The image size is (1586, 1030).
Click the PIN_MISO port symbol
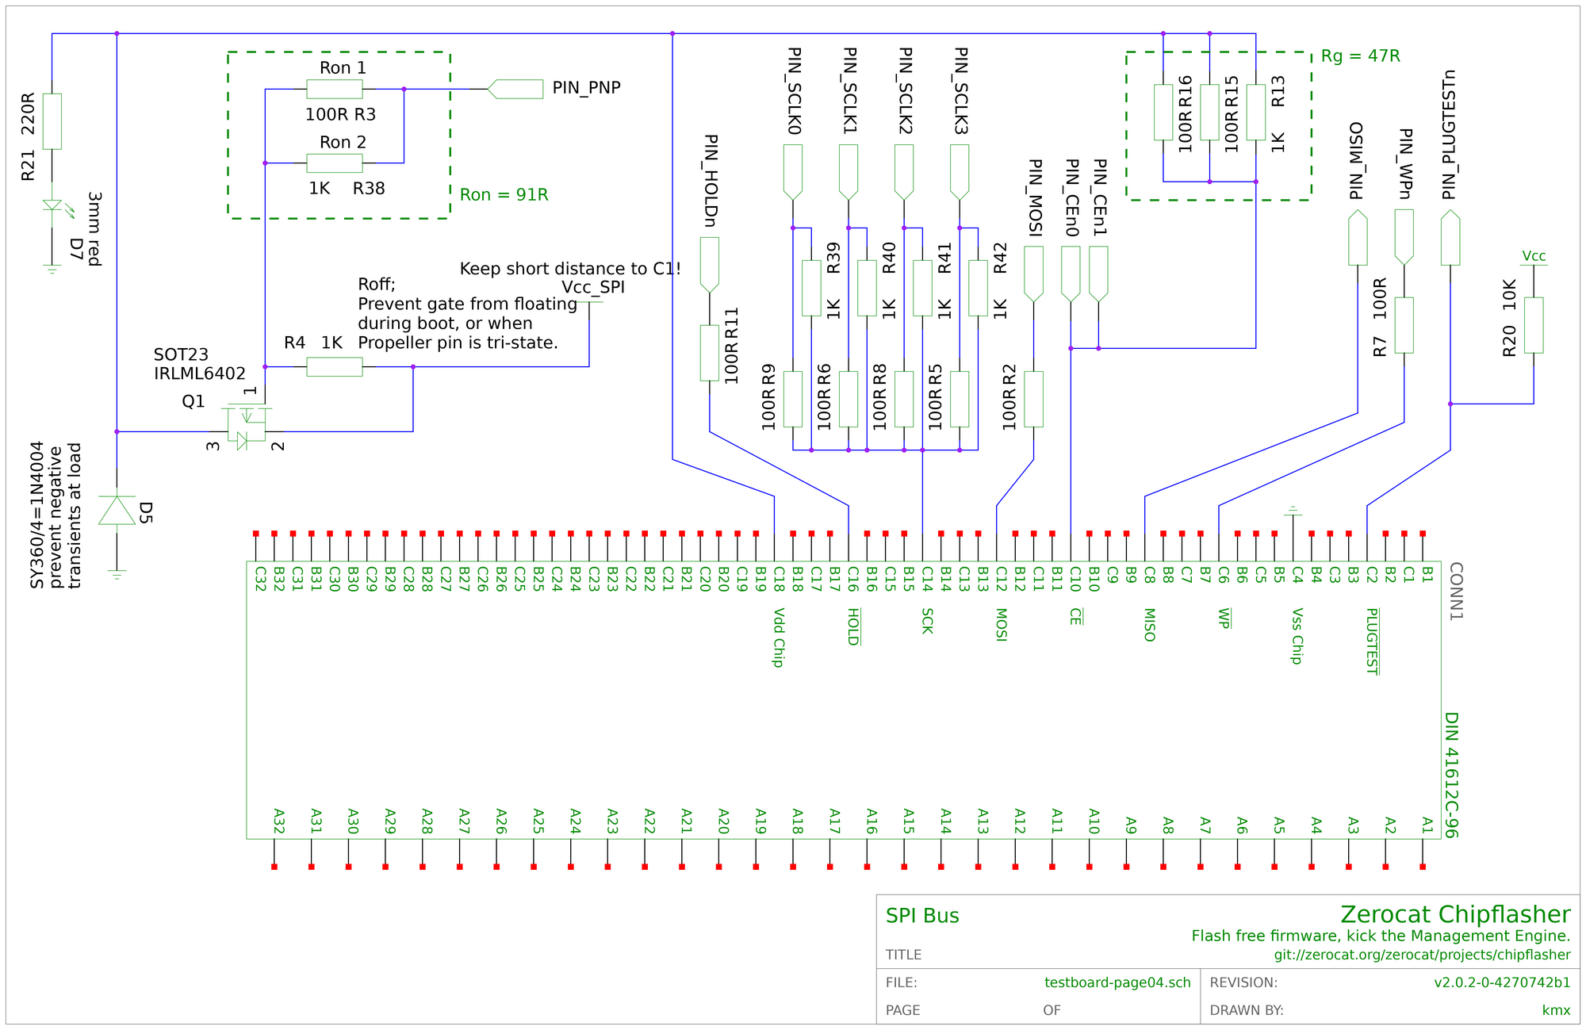coord(1358,237)
